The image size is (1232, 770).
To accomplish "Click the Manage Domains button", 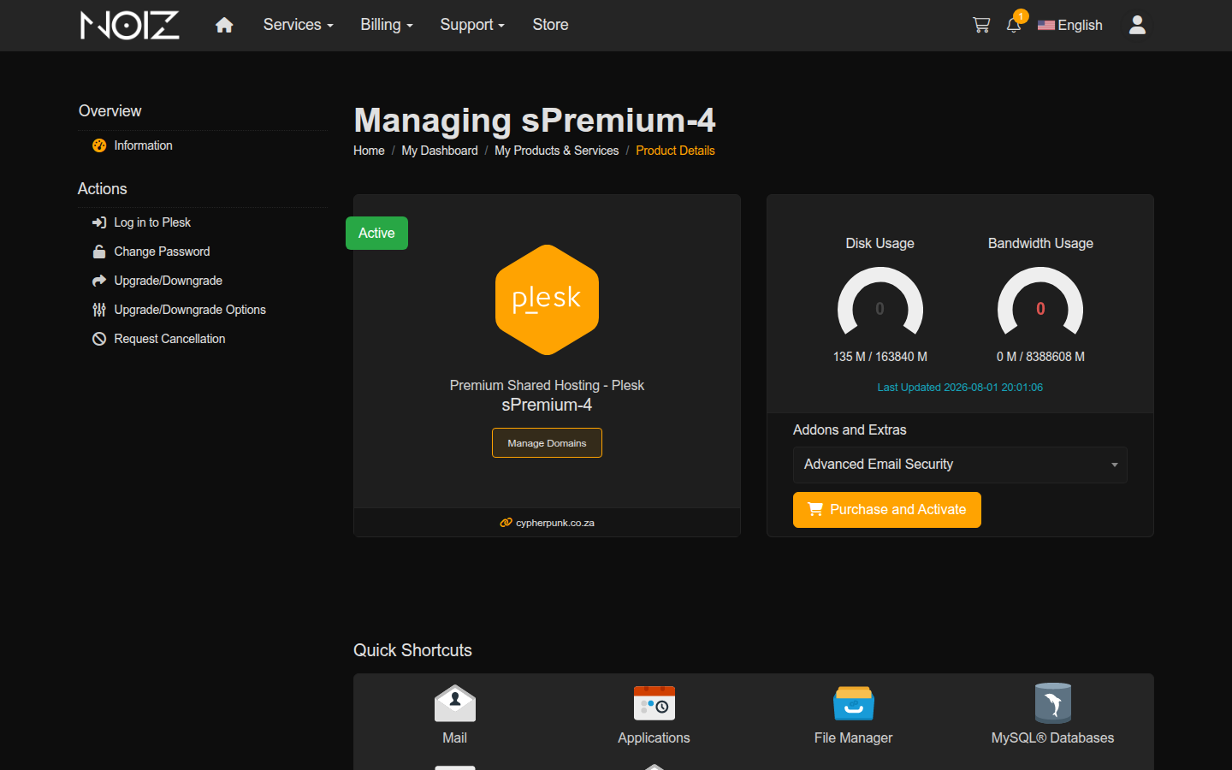I will coord(547,443).
